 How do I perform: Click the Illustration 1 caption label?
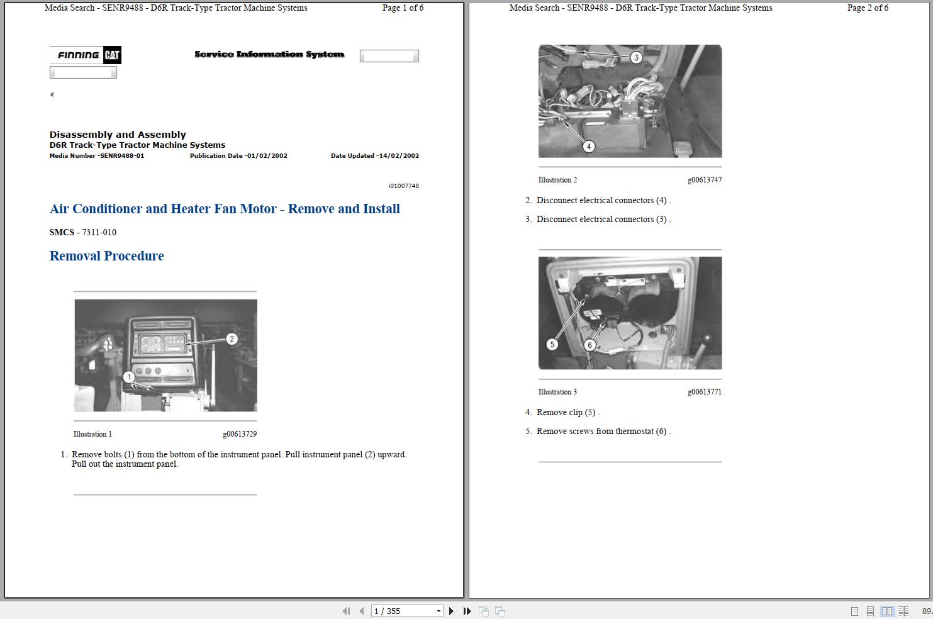[92, 434]
